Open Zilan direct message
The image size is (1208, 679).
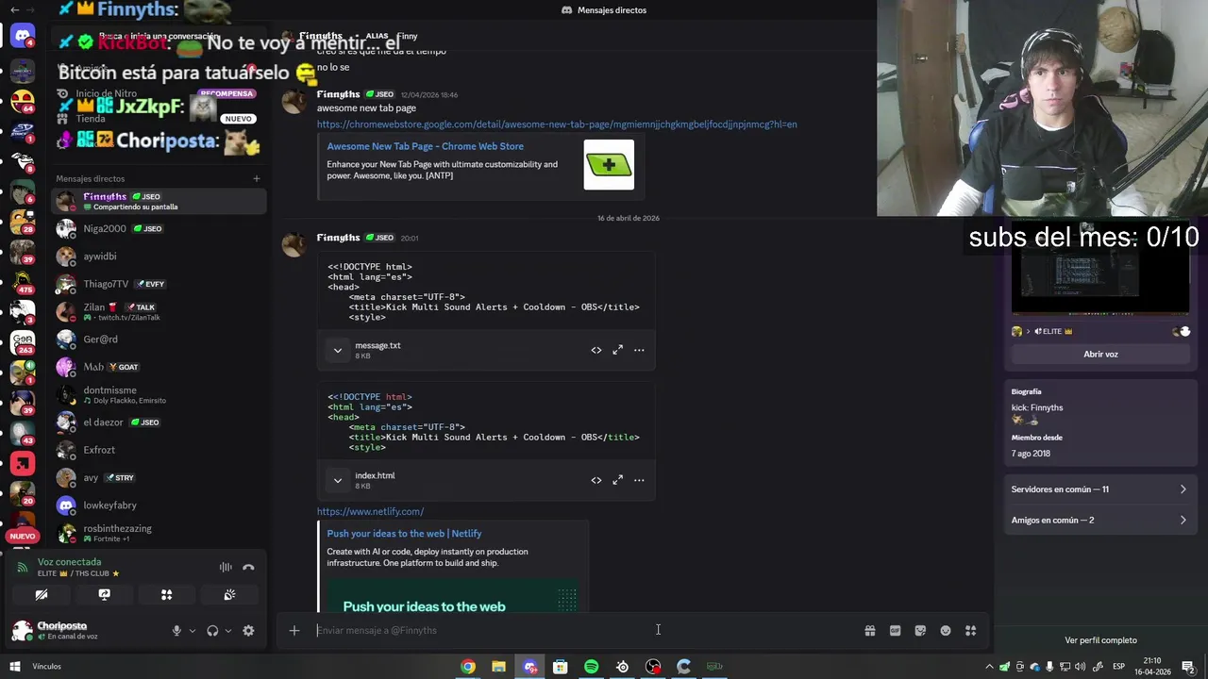click(x=159, y=311)
